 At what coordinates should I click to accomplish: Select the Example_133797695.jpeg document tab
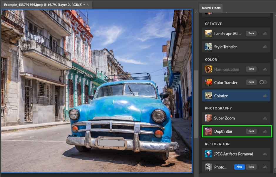(x=44, y=5)
